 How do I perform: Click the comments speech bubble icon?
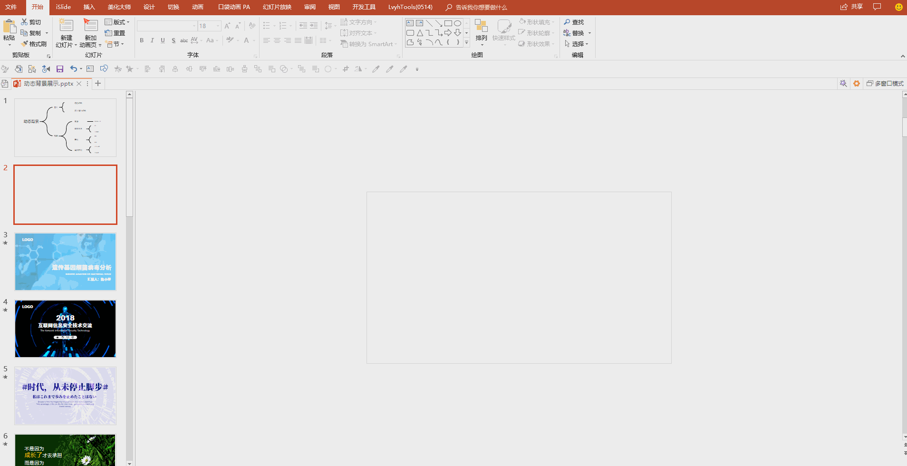click(x=877, y=7)
